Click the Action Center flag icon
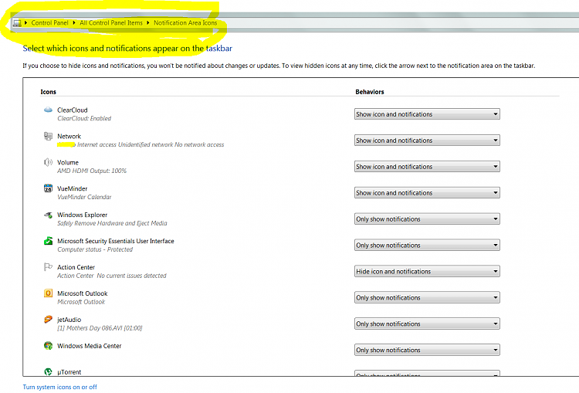This screenshot has width=579, height=393. point(48,266)
